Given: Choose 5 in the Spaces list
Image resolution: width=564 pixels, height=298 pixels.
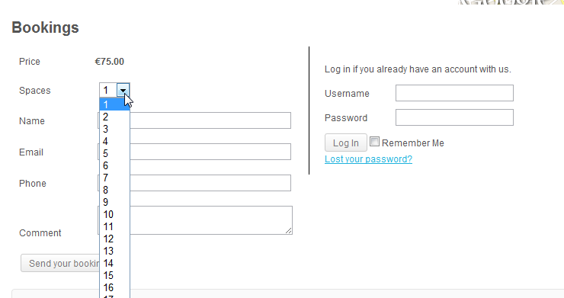Looking at the screenshot, I should [114, 153].
